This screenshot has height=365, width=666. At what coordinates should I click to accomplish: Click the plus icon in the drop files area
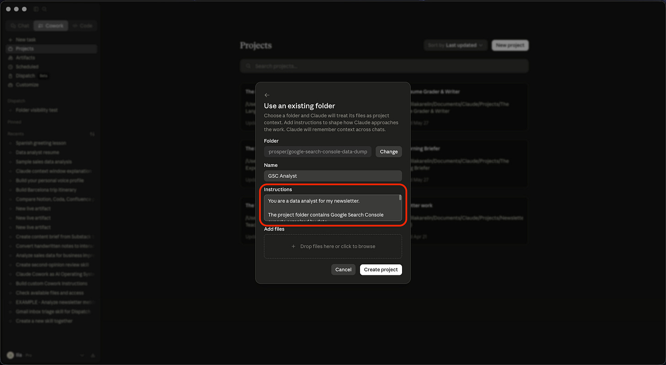(294, 247)
